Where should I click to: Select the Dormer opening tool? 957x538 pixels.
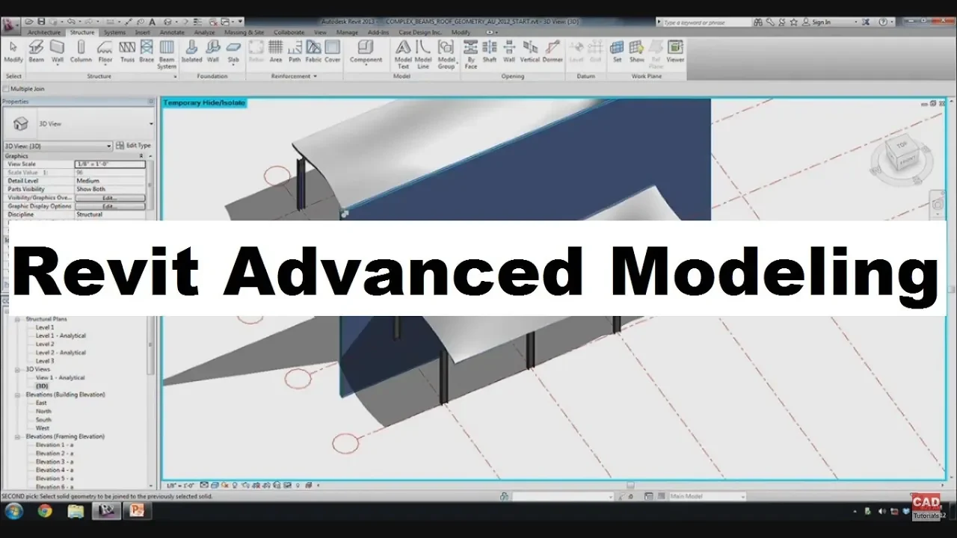click(x=553, y=51)
